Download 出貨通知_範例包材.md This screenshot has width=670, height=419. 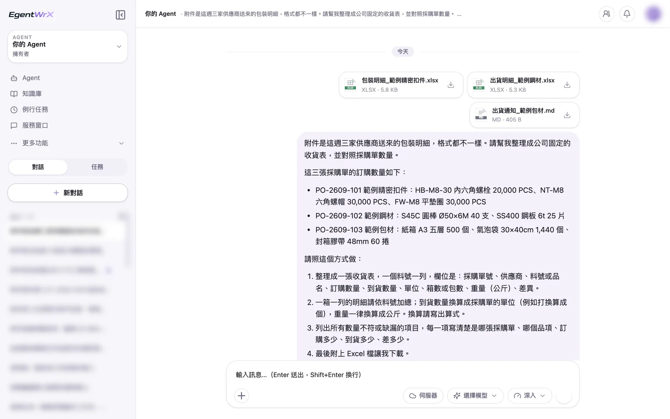click(x=567, y=115)
